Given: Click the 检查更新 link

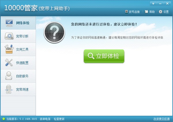Looking at the screenshot, I should click(59, 119).
